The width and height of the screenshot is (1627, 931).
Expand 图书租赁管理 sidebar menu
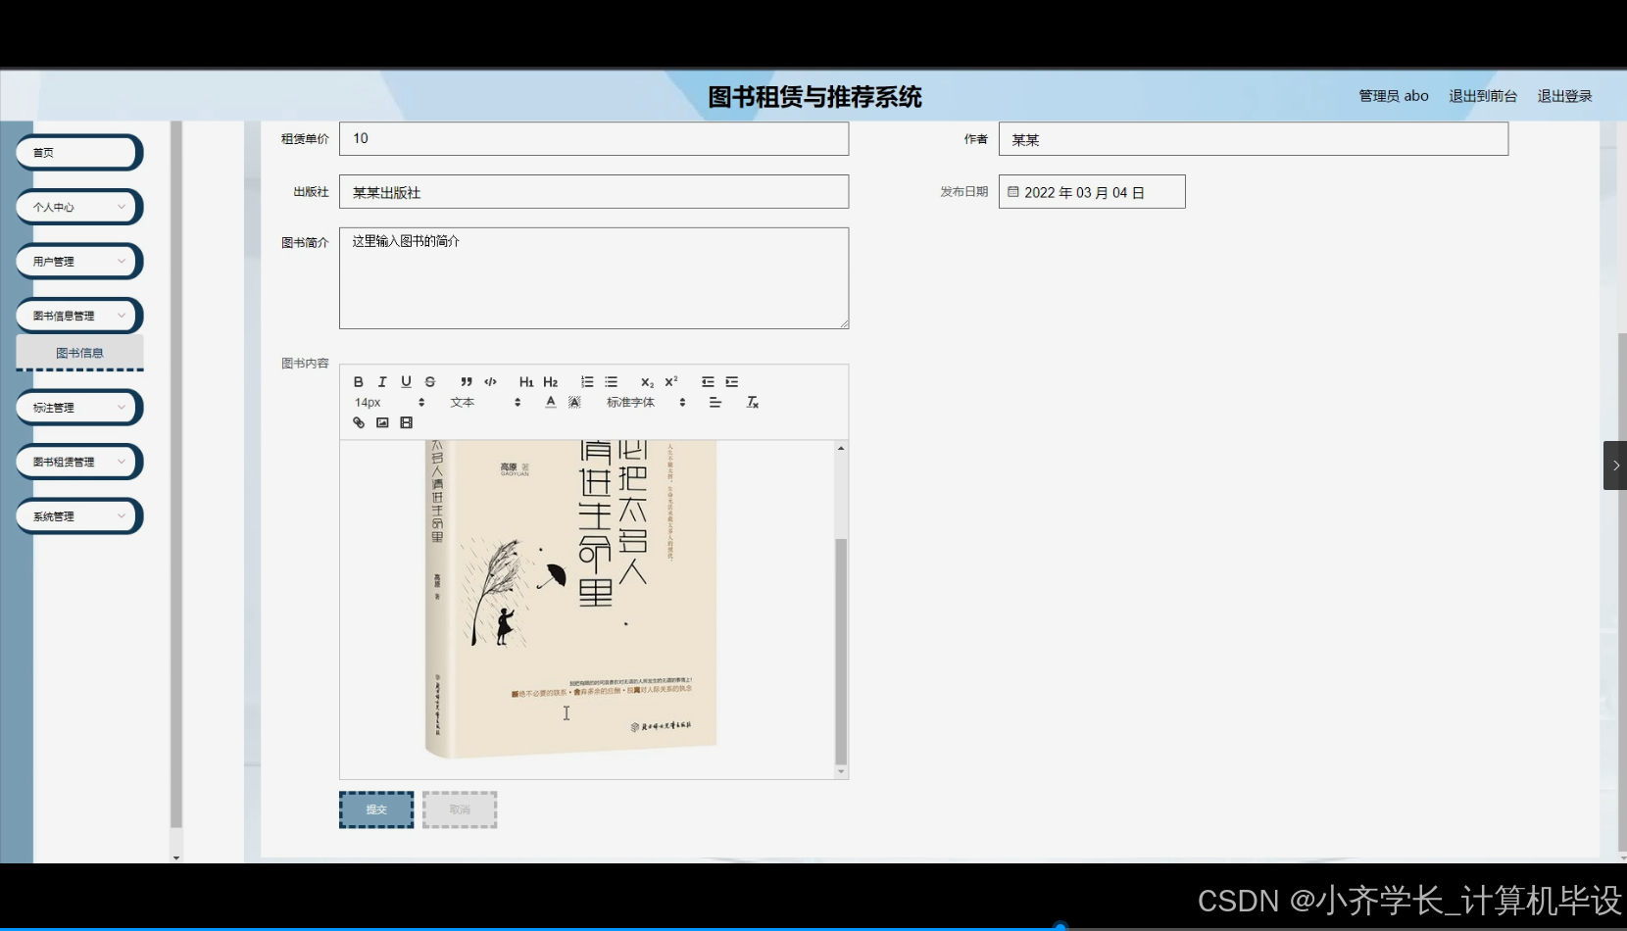[79, 462]
